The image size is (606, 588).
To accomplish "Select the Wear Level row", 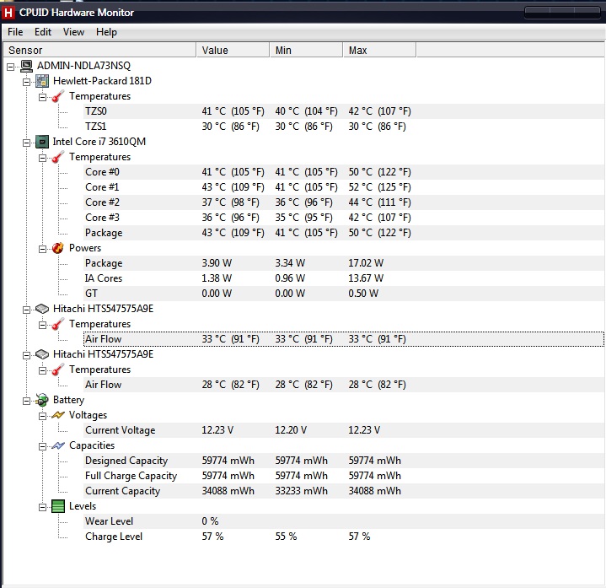I will pos(344,521).
